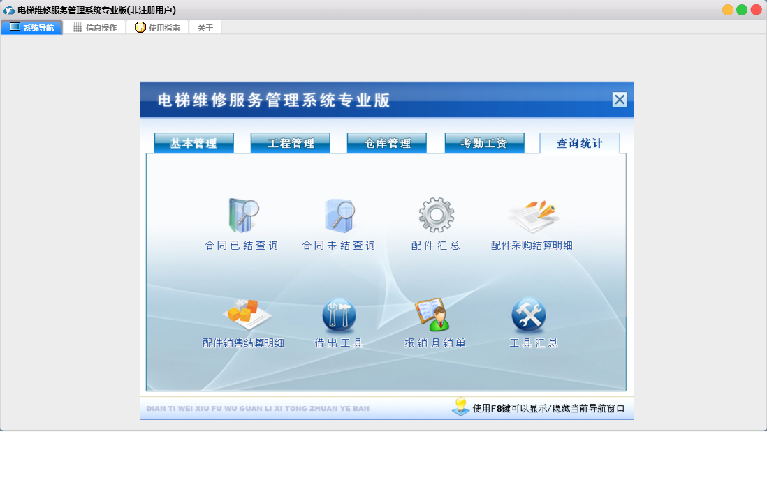This screenshot has width=767, height=496.
Task: Open the 关于 menu
Action: (x=205, y=27)
